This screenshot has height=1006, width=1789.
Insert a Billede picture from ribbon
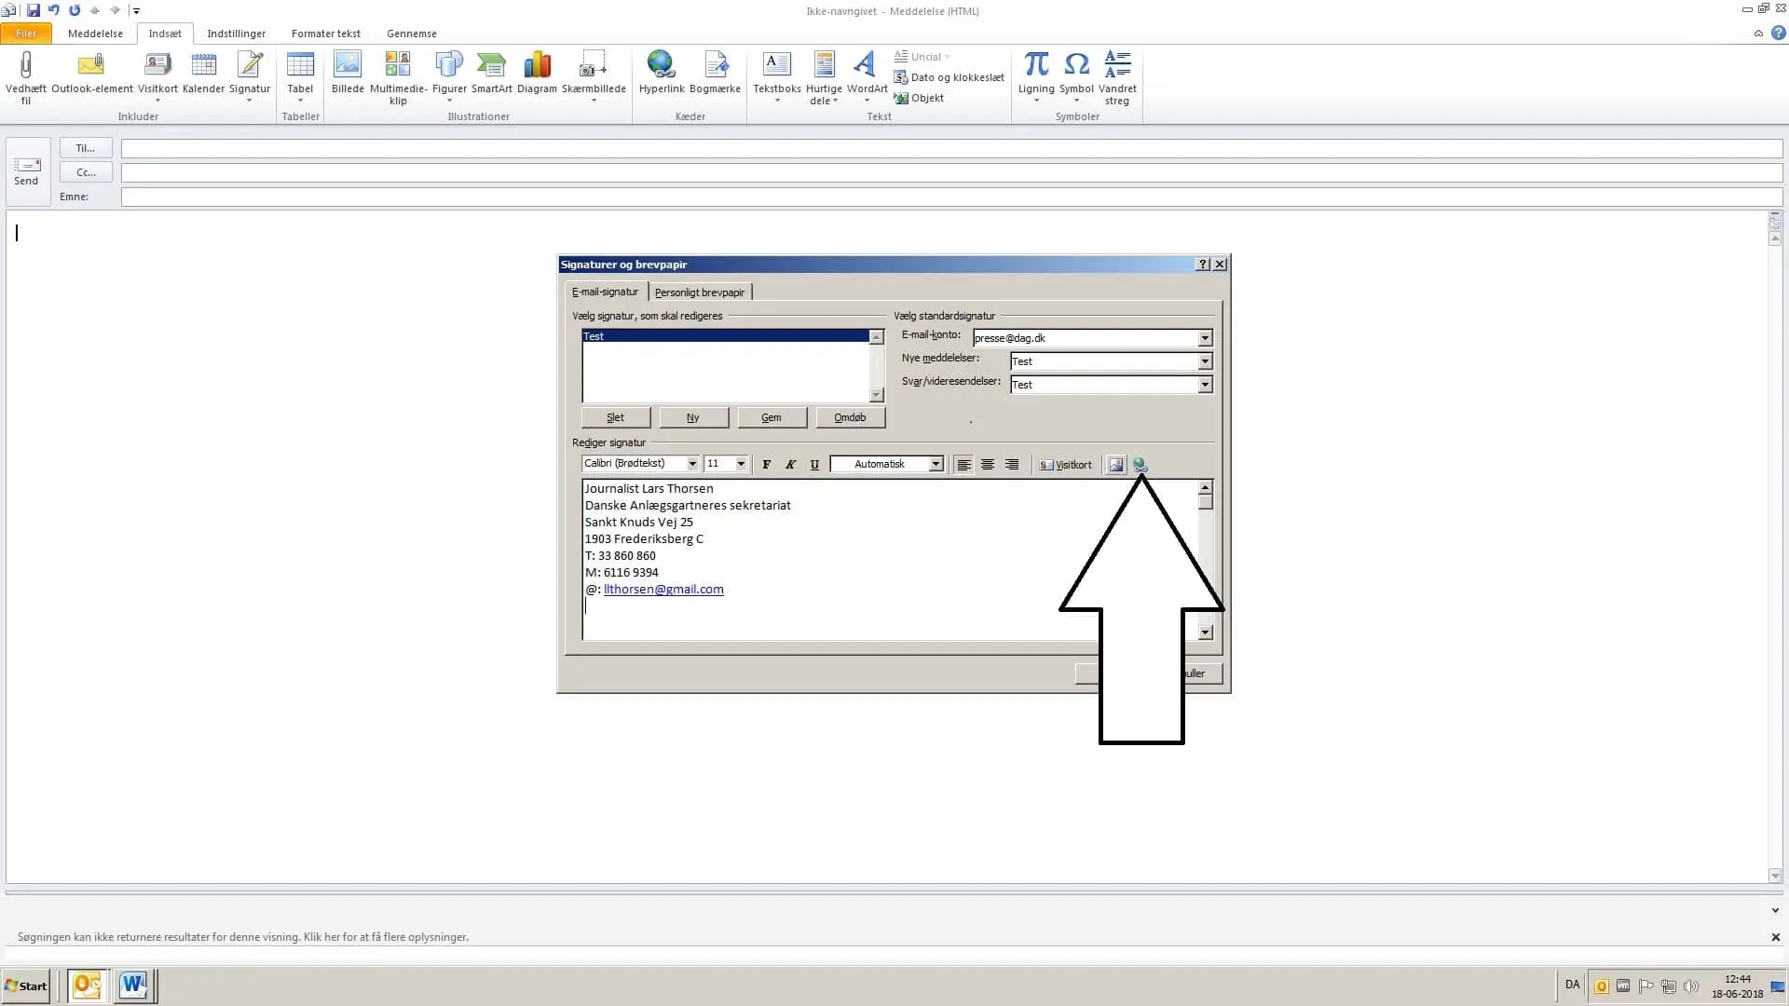[348, 65]
